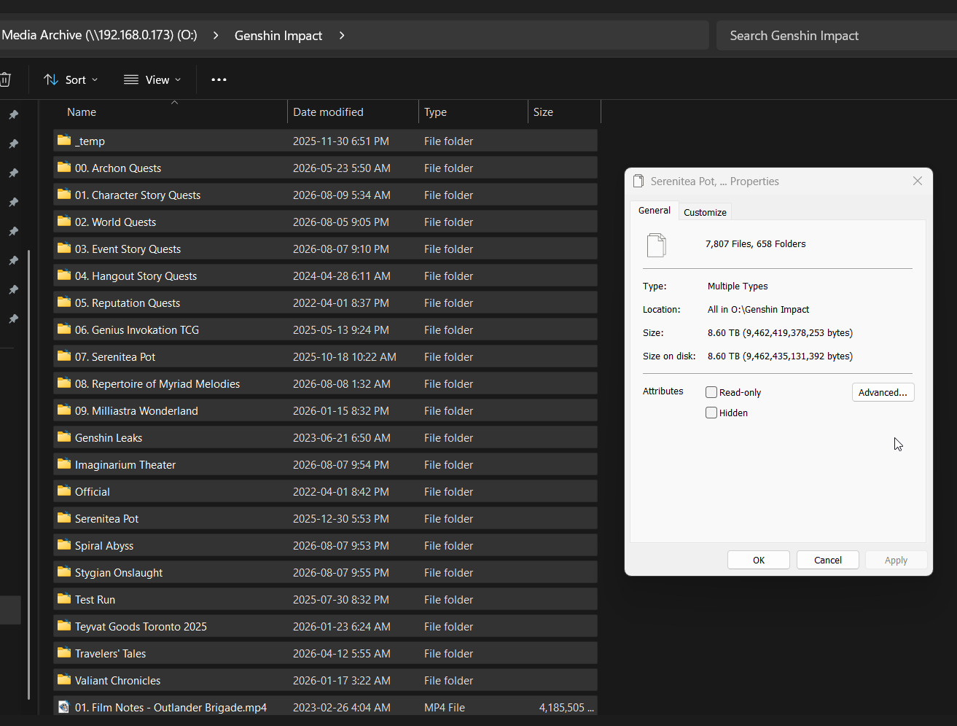Click the Size on disk byte value
Image resolution: width=957 pixels, height=726 pixels.
click(780, 356)
